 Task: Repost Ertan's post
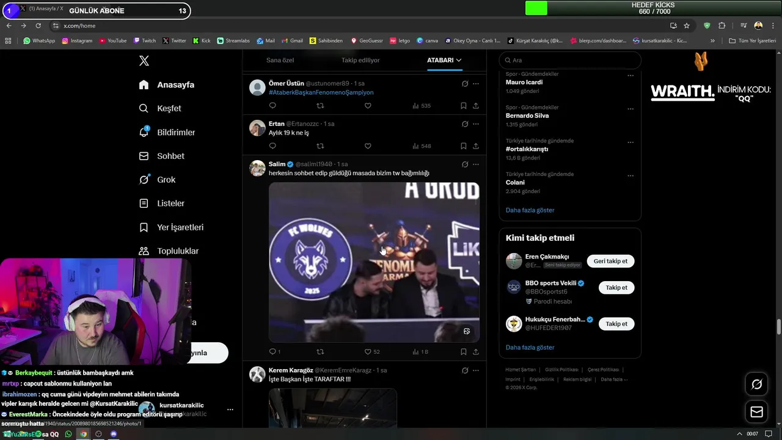320,146
